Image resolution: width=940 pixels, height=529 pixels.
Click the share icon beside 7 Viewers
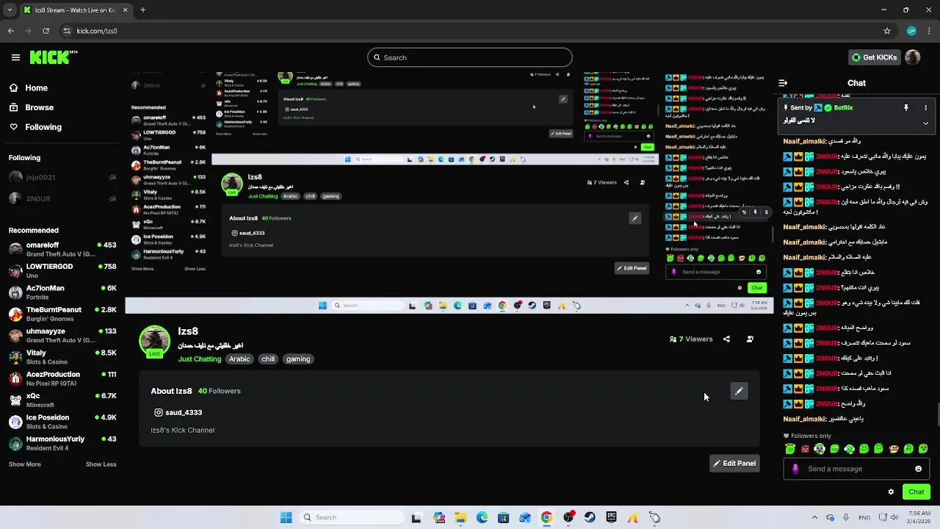(726, 339)
